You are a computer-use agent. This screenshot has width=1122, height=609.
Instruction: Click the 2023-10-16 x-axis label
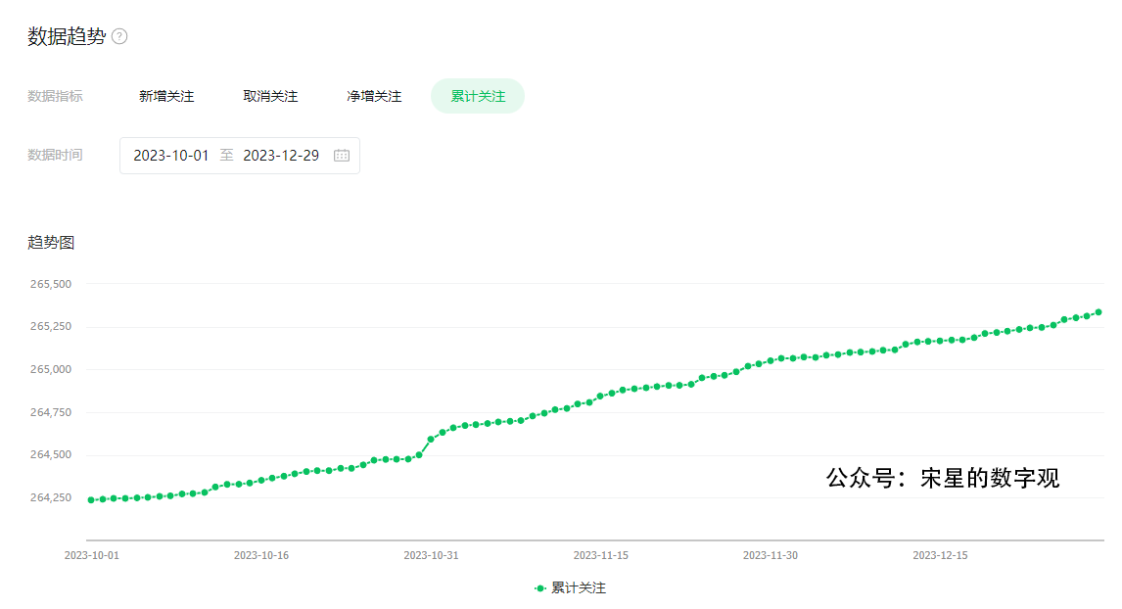[261, 555]
